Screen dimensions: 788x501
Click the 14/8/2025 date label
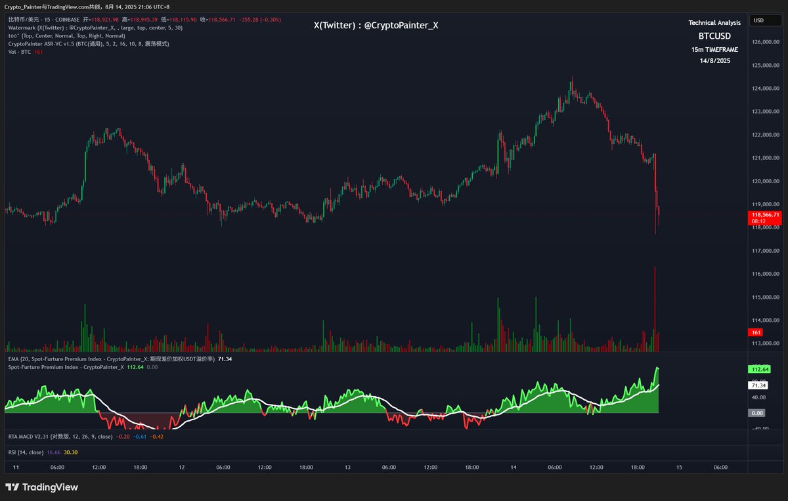click(x=714, y=60)
